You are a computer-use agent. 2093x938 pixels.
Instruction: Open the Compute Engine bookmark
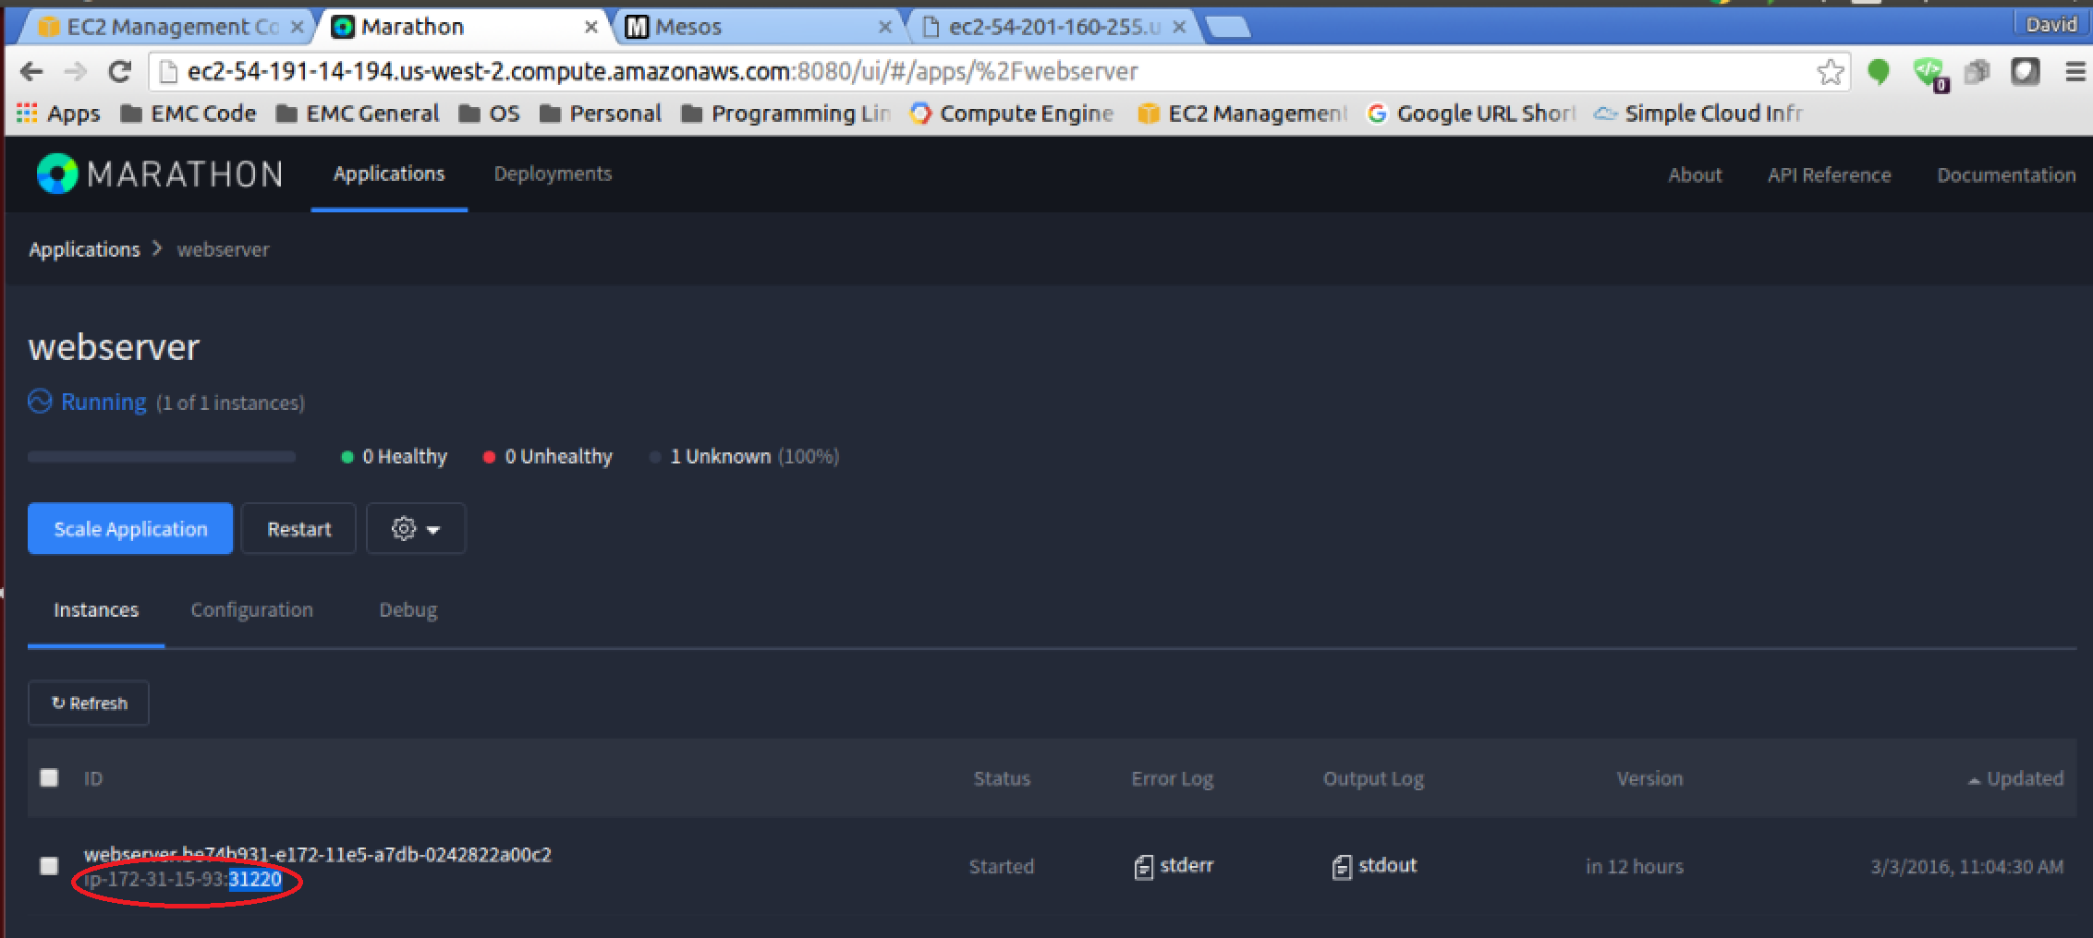[1012, 114]
